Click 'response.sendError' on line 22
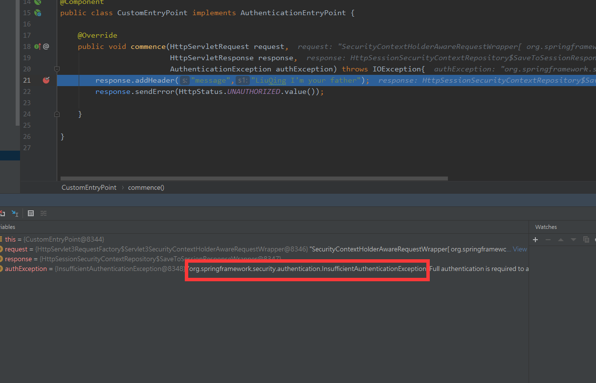 [x=134, y=91]
